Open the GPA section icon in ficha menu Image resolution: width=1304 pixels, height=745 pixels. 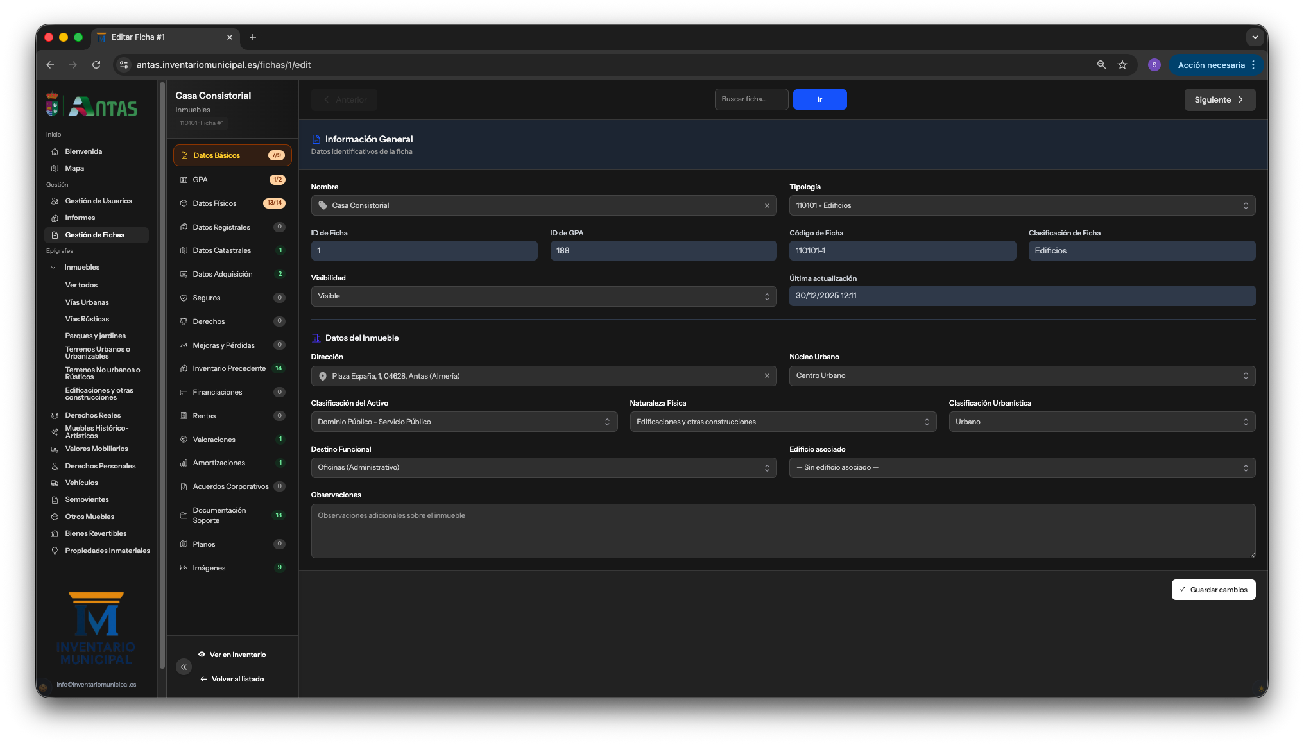coord(183,180)
